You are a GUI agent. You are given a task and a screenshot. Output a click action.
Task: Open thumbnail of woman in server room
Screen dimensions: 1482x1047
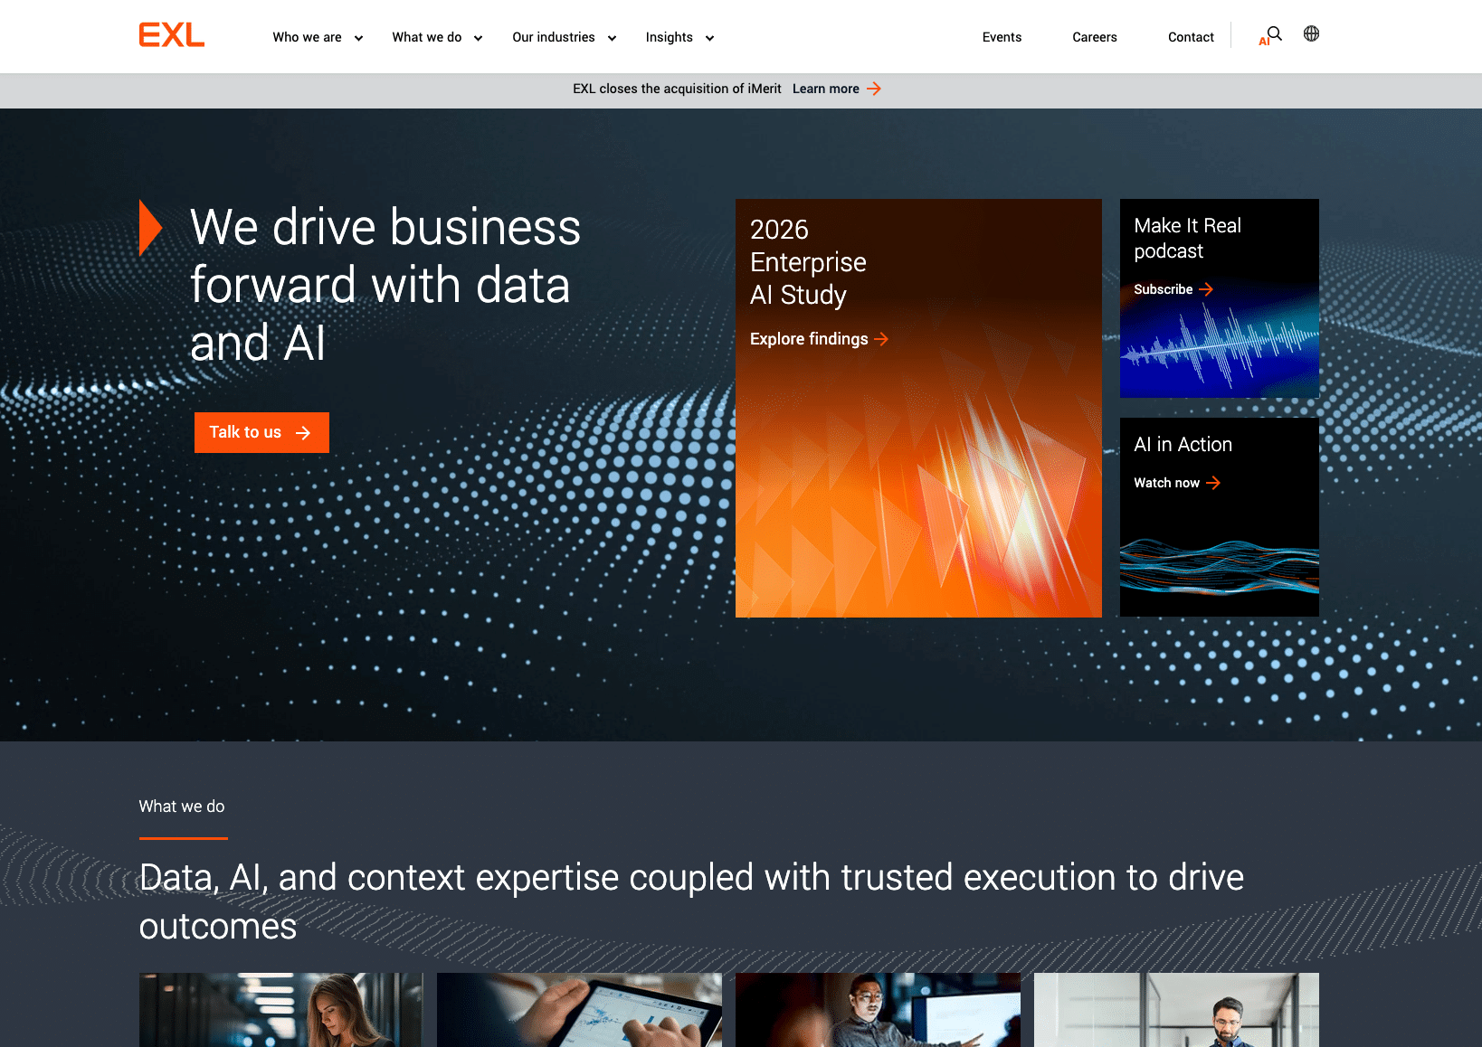coord(280,1010)
